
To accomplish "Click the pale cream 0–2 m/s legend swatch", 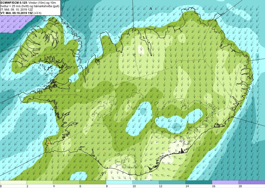I will click(13, 182).
